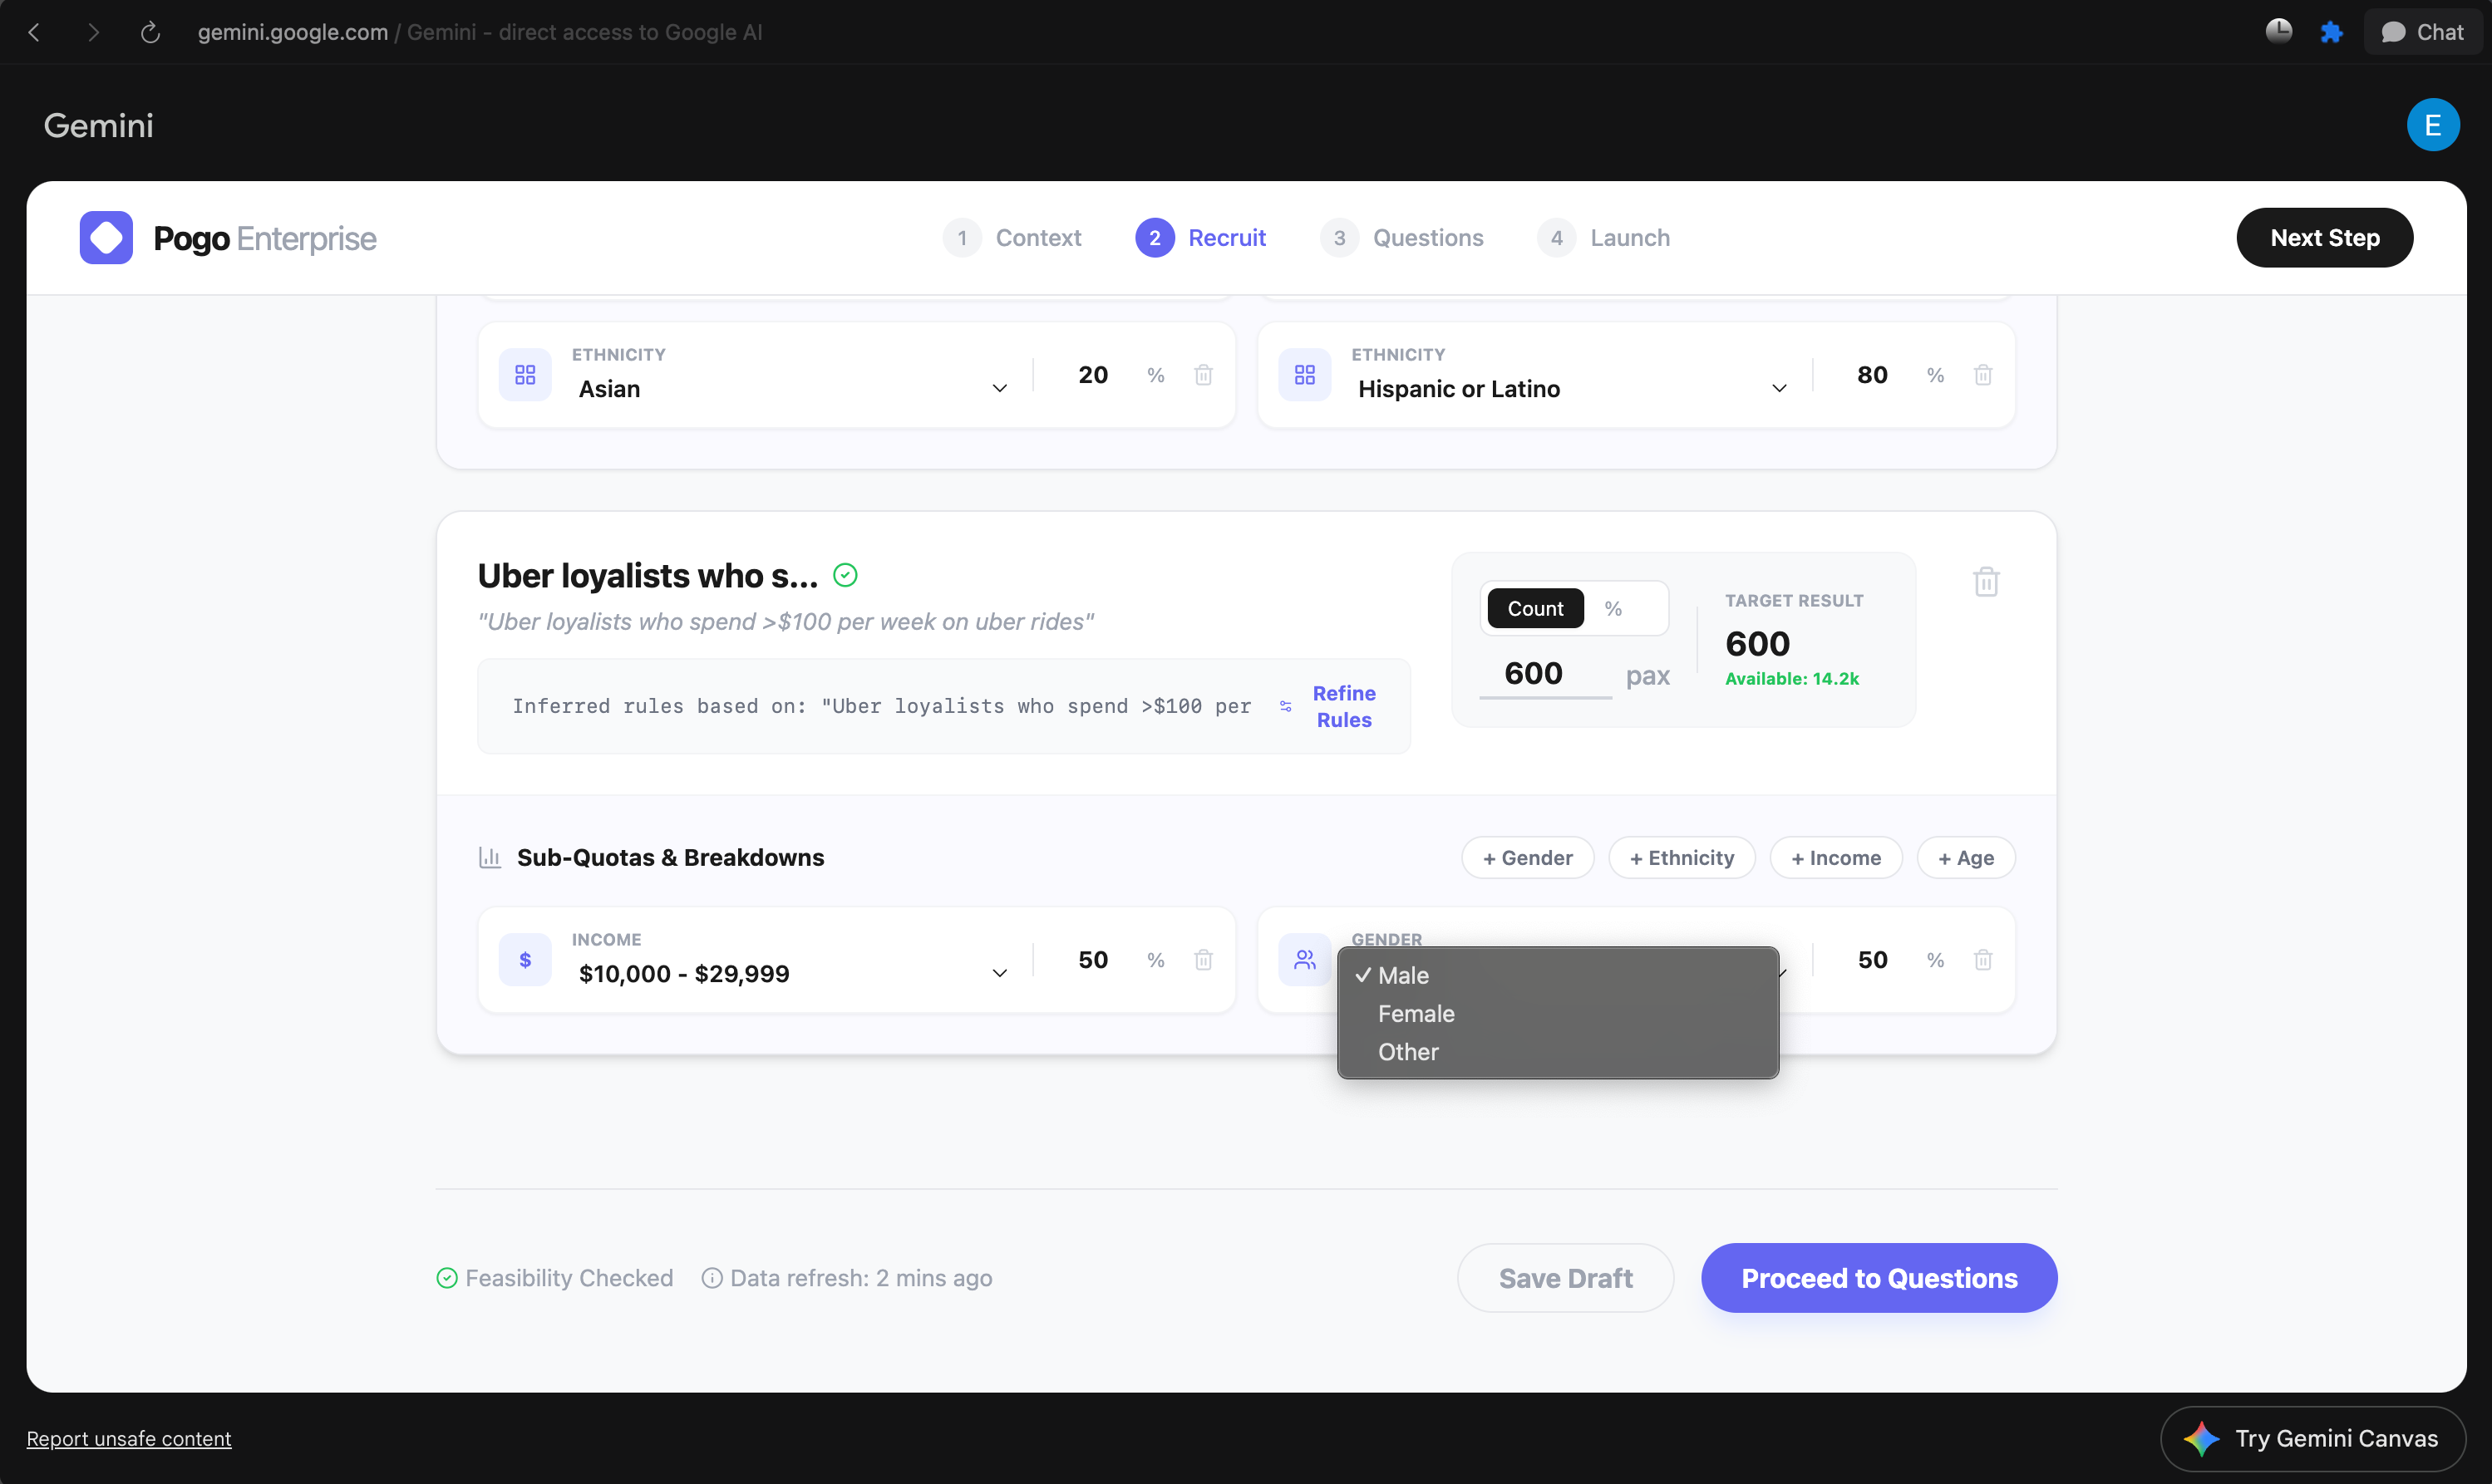Screen dimensions: 2492x1484
Task: Open the browser extensions puzzle icon
Action: point(2331,32)
